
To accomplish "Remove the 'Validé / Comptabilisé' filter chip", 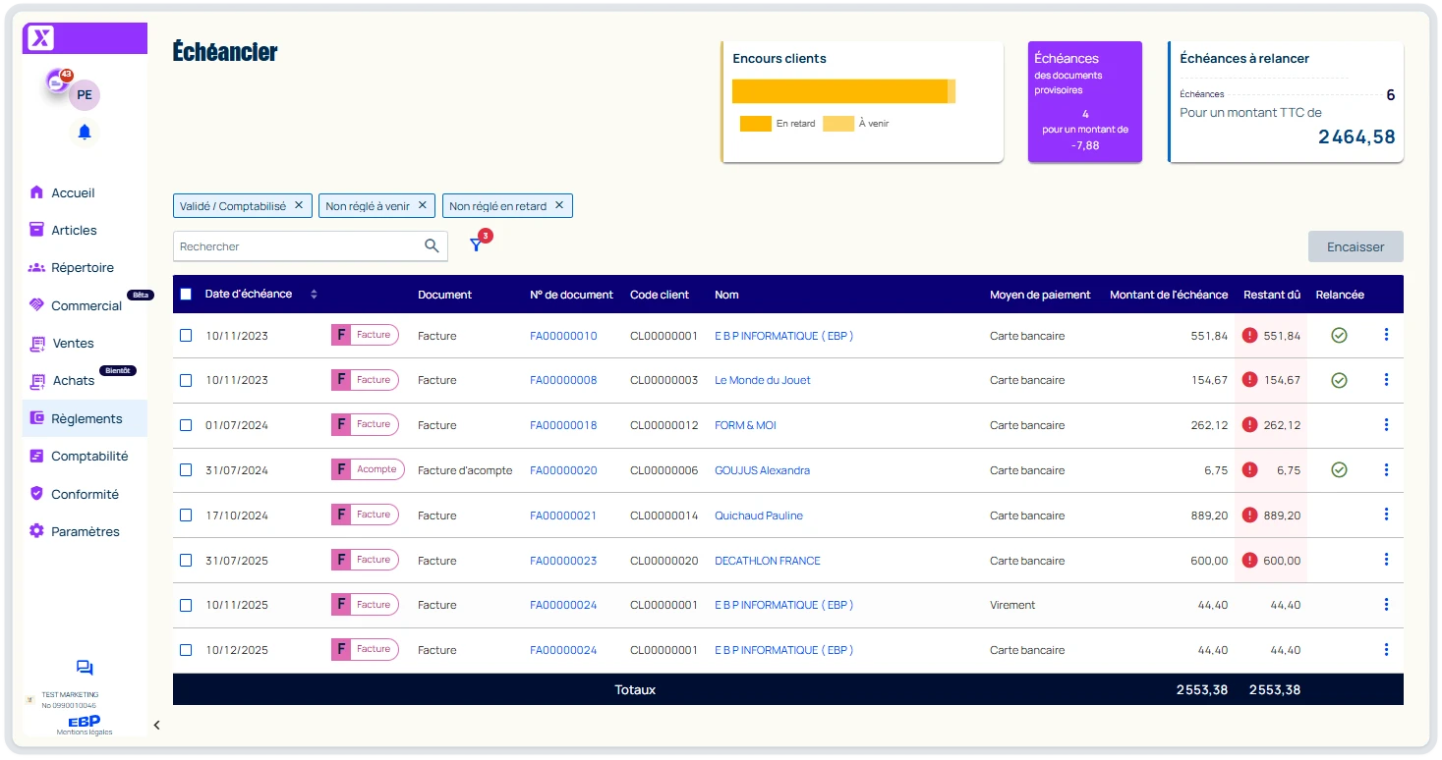I will tap(299, 205).
